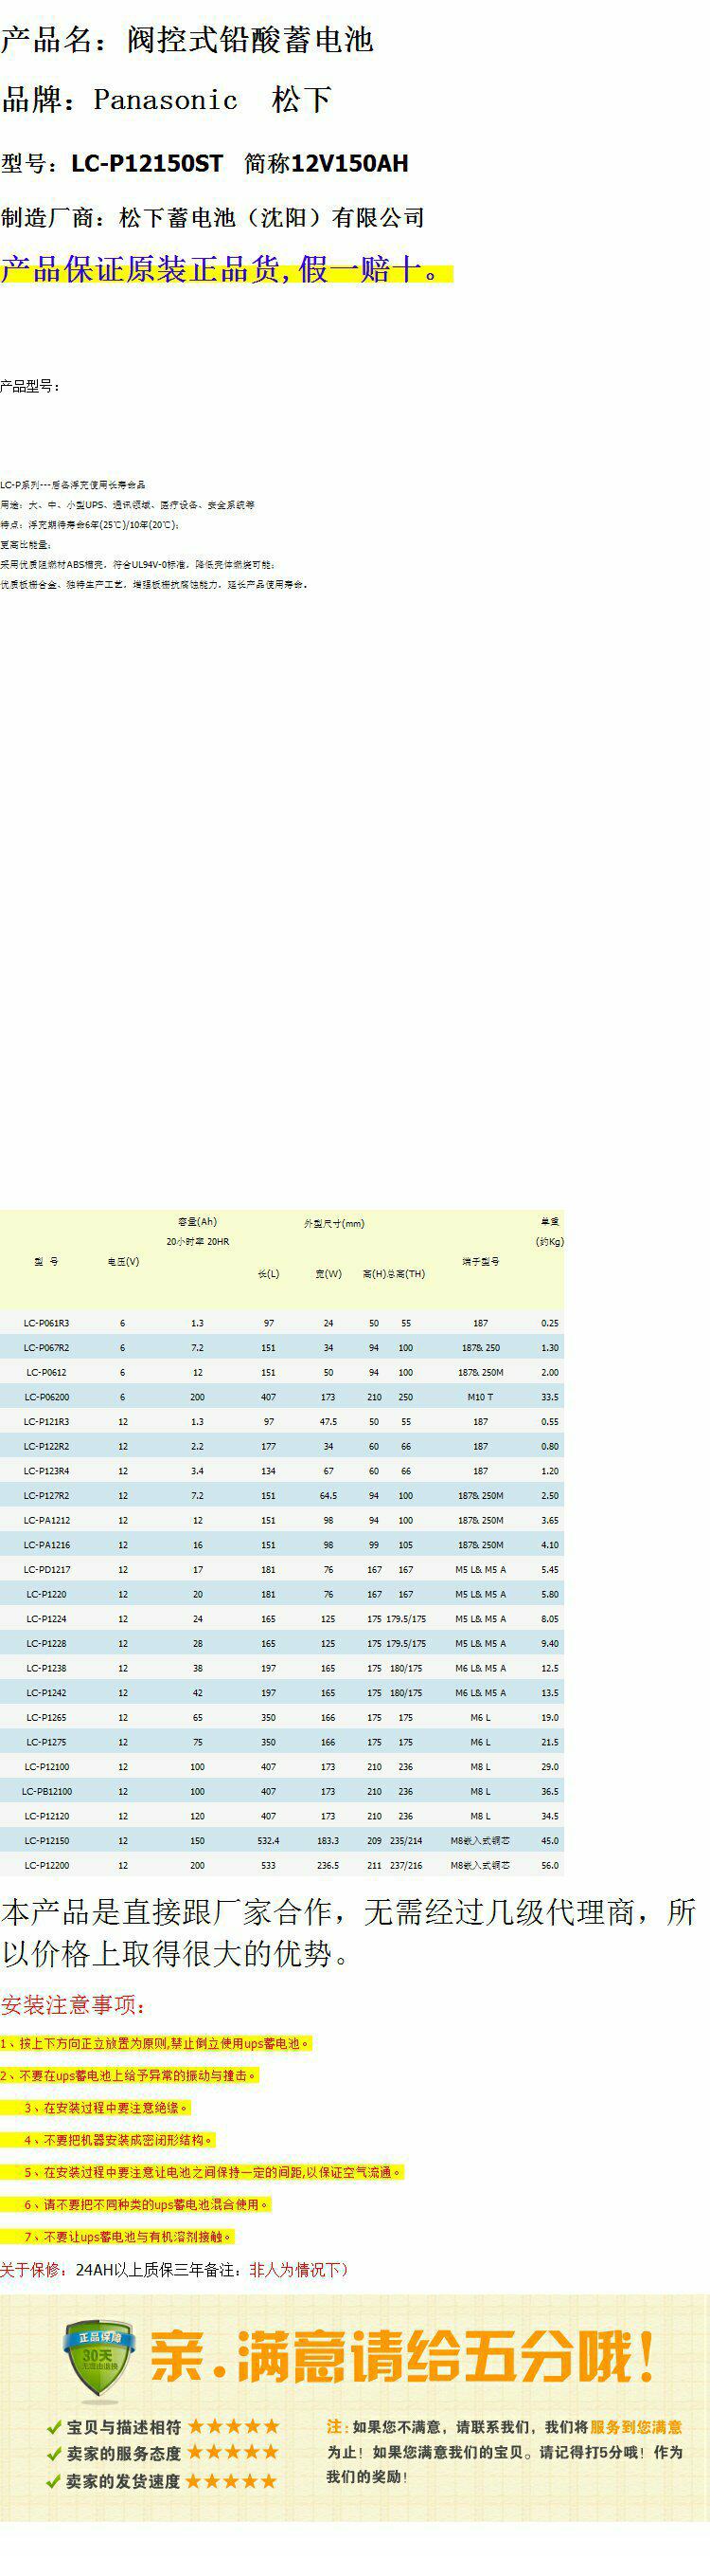The width and height of the screenshot is (710, 2576).
Task: Click table header 端子型号
Action: tap(480, 1261)
